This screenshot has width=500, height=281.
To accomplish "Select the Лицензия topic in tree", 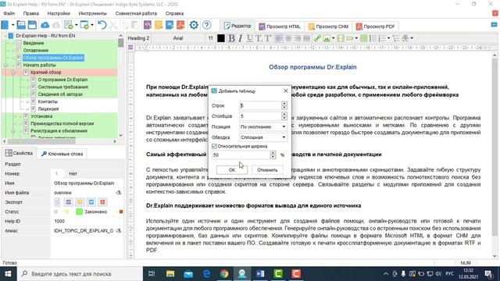I will tap(48, 108).
